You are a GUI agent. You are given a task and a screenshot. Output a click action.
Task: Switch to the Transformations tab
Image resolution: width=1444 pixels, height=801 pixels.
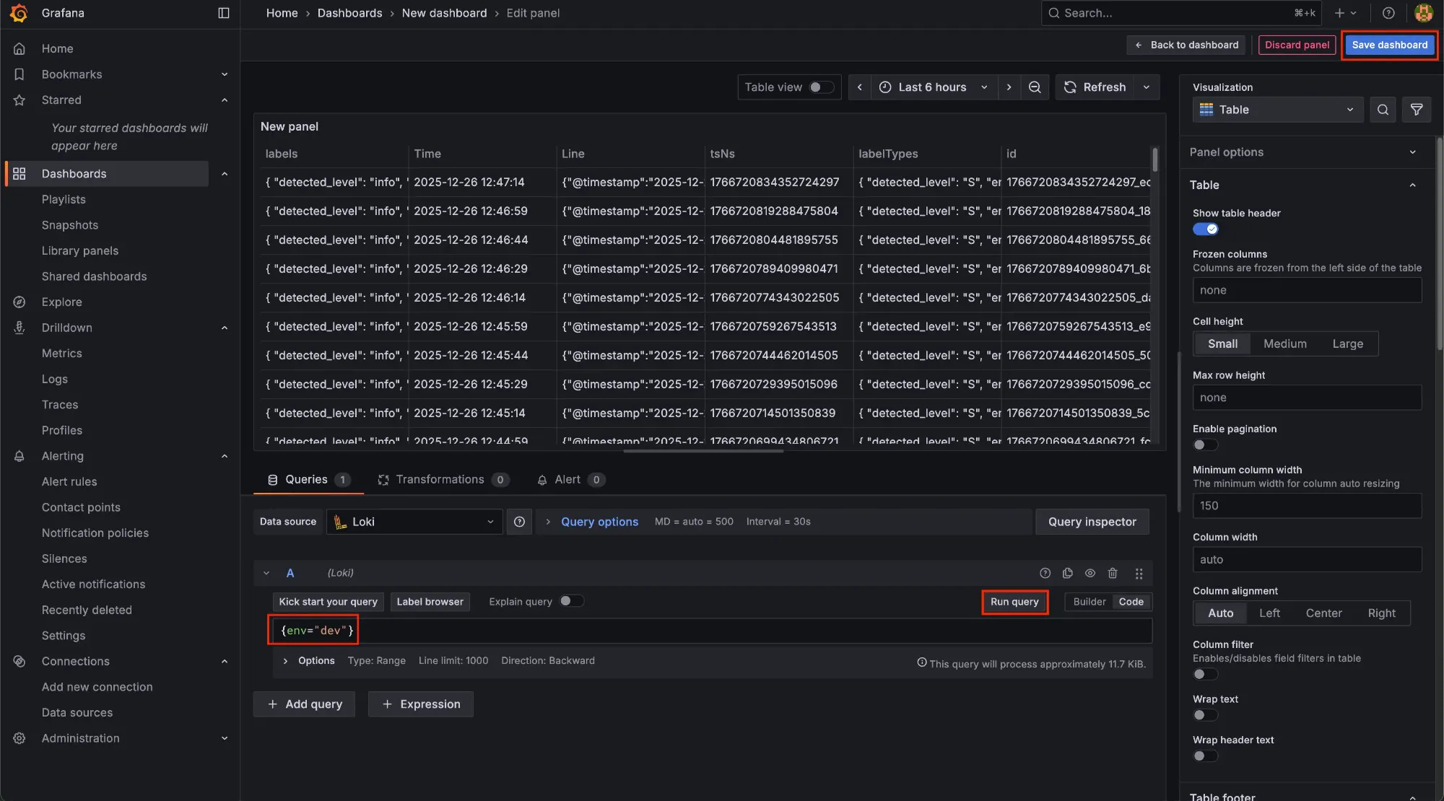[440, 480]
